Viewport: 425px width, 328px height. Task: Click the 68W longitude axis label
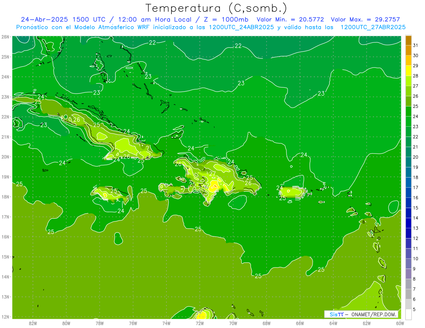tap(266, 323)
